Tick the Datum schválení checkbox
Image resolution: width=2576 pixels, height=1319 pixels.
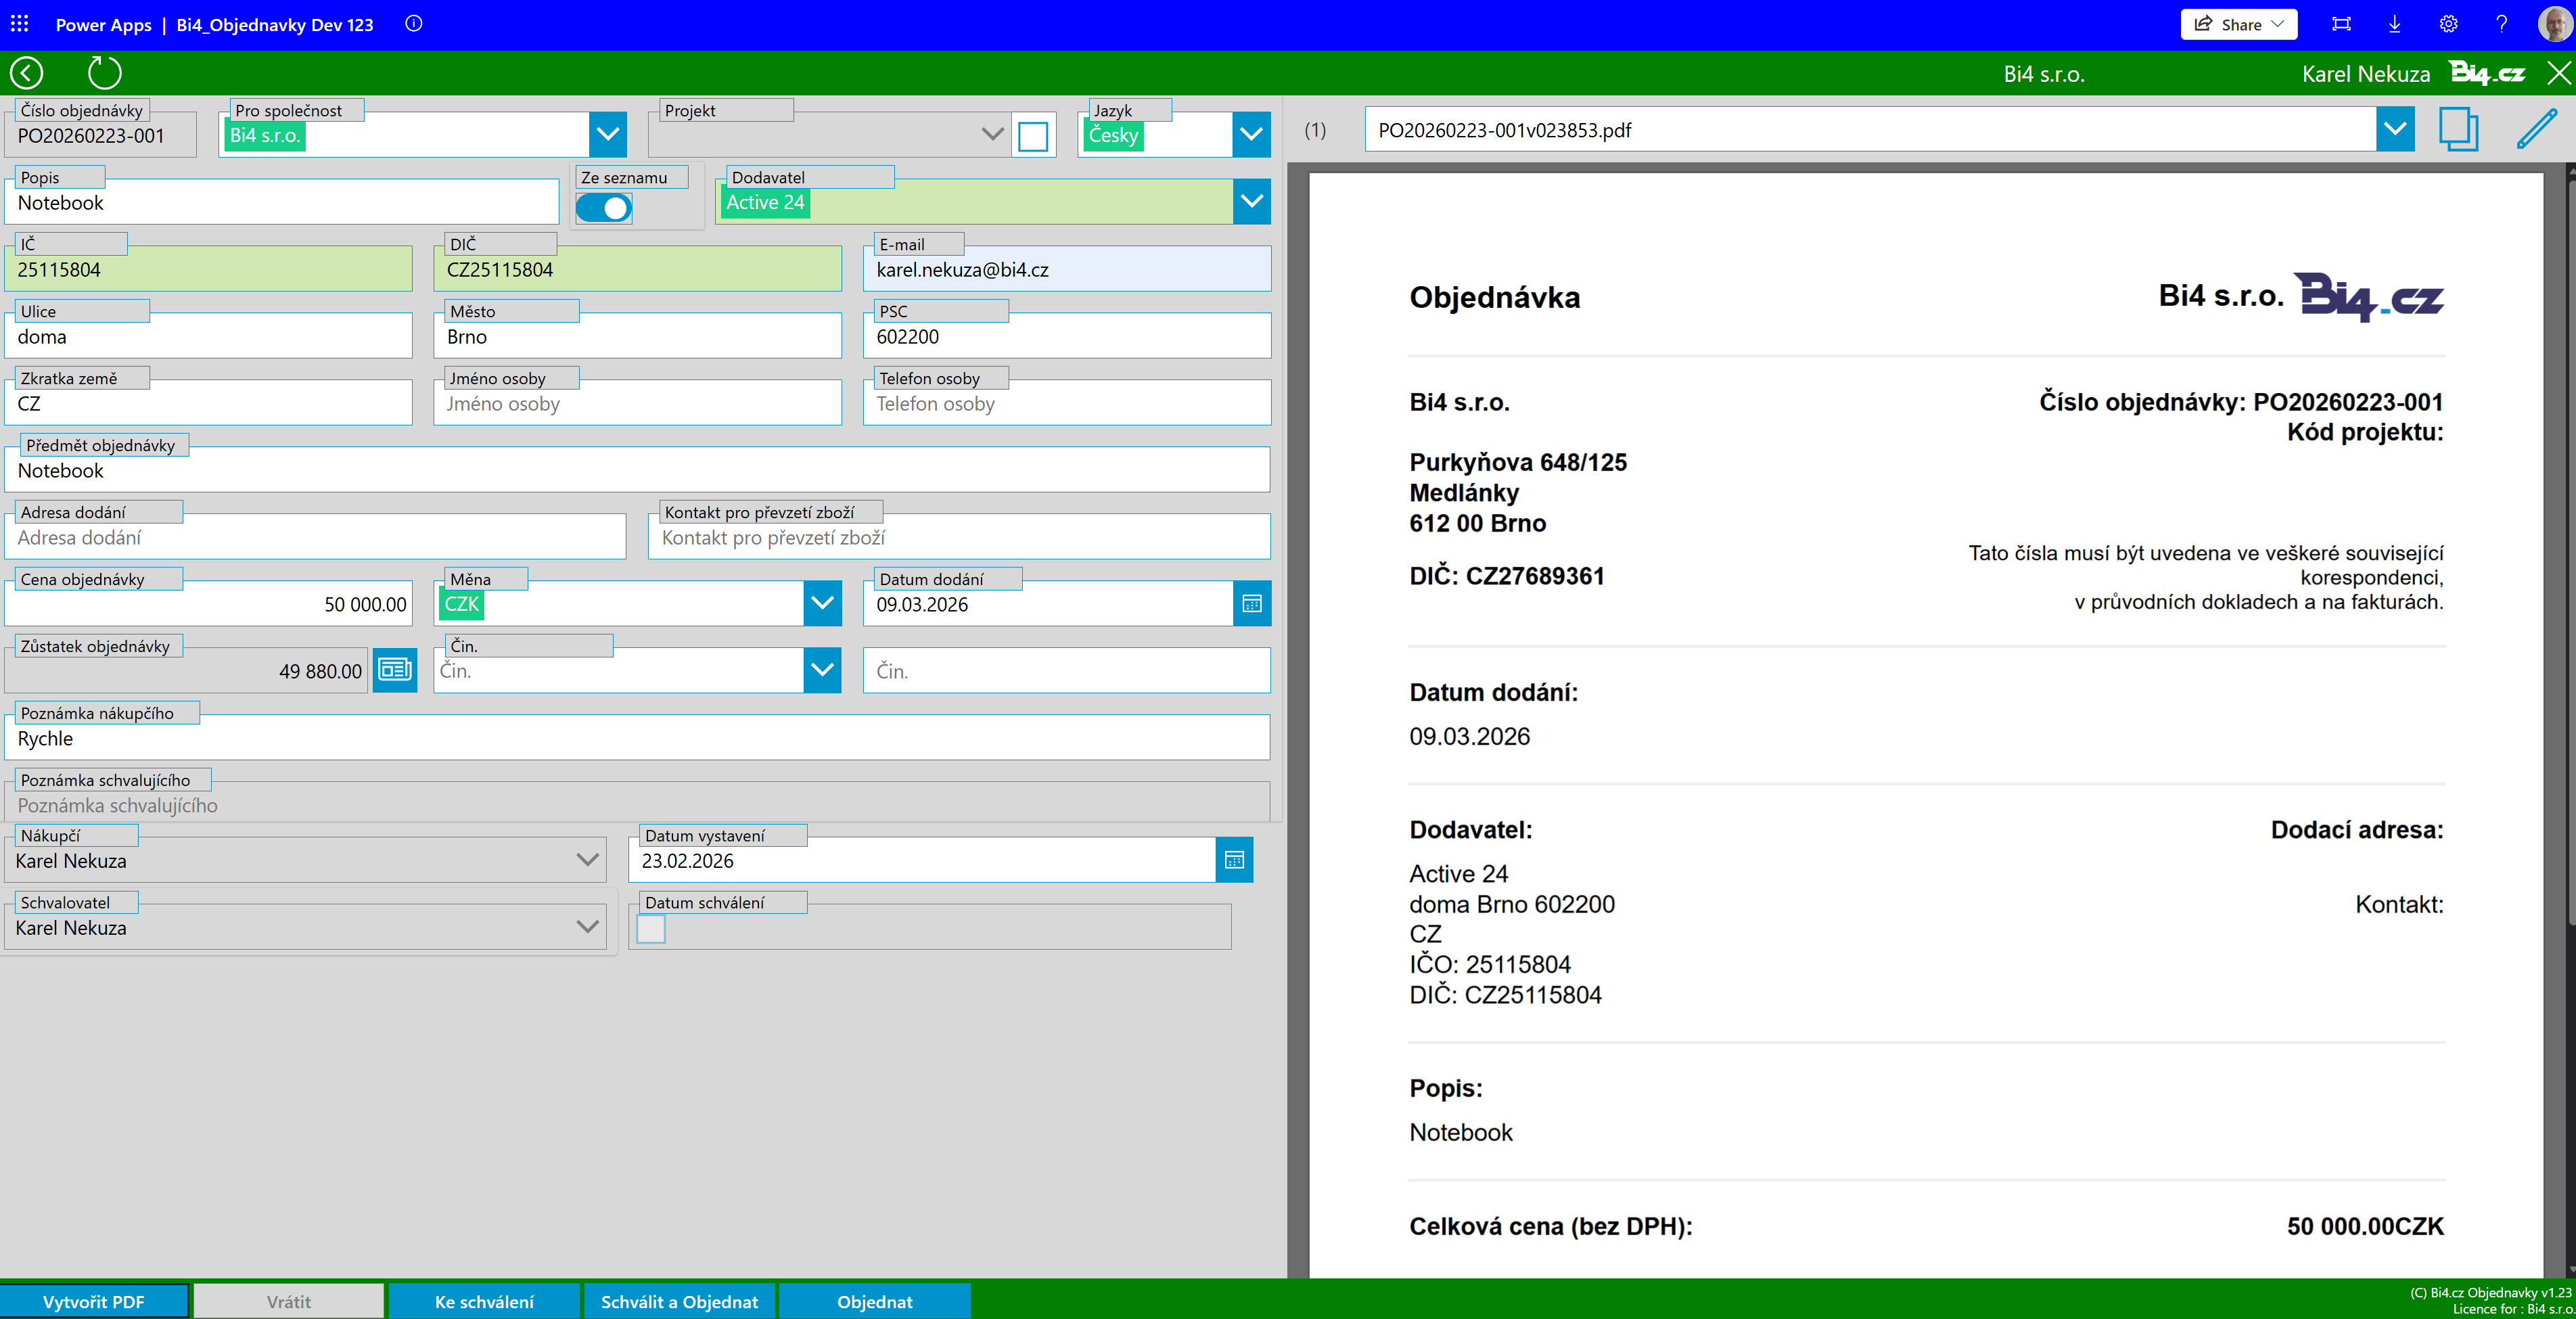pos(651,929)
